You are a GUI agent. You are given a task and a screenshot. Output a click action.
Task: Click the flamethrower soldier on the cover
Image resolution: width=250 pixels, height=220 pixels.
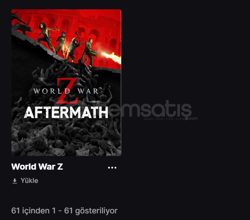(x=90, y=51)
